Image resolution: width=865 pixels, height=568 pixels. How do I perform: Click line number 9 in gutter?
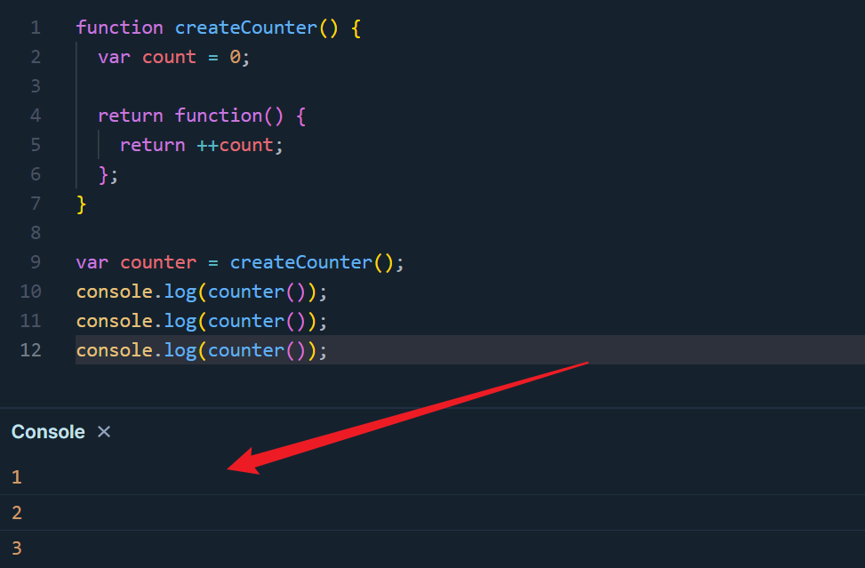click(36, 262)
